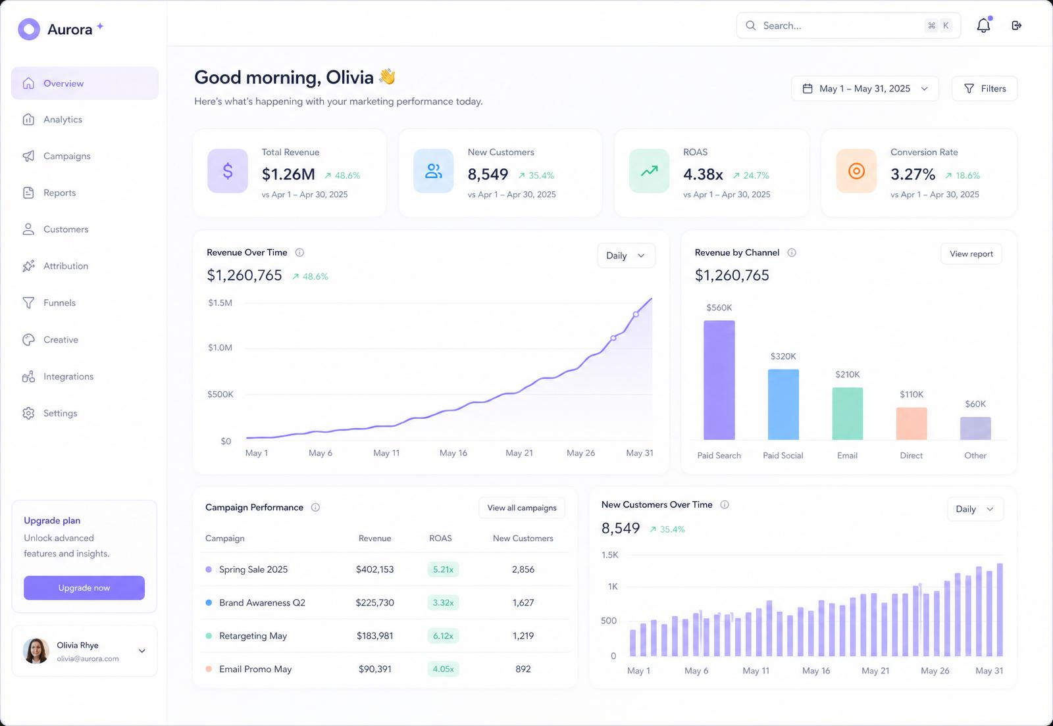Select Spring Sale 2025 campaign row

[x=385, y=569]
